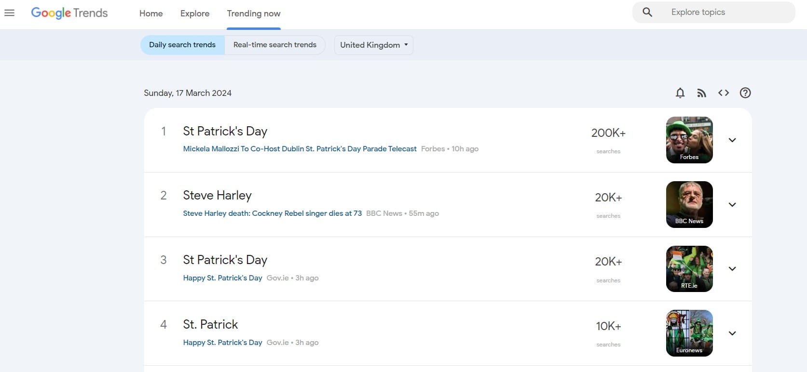Open the Mickela Mallozzi Forbes article link
807x372 pixels.
tap(300, 149)
